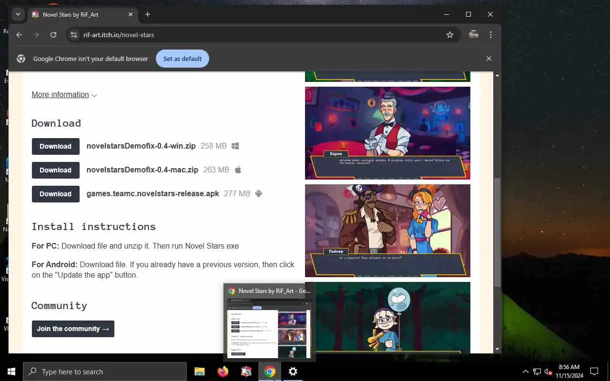Open the Chrome three-dot menu
Screen dimensions: 610x381
pos(491,35)
